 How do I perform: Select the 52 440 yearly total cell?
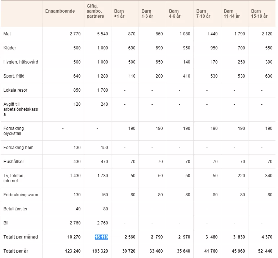tap(265, 251)
